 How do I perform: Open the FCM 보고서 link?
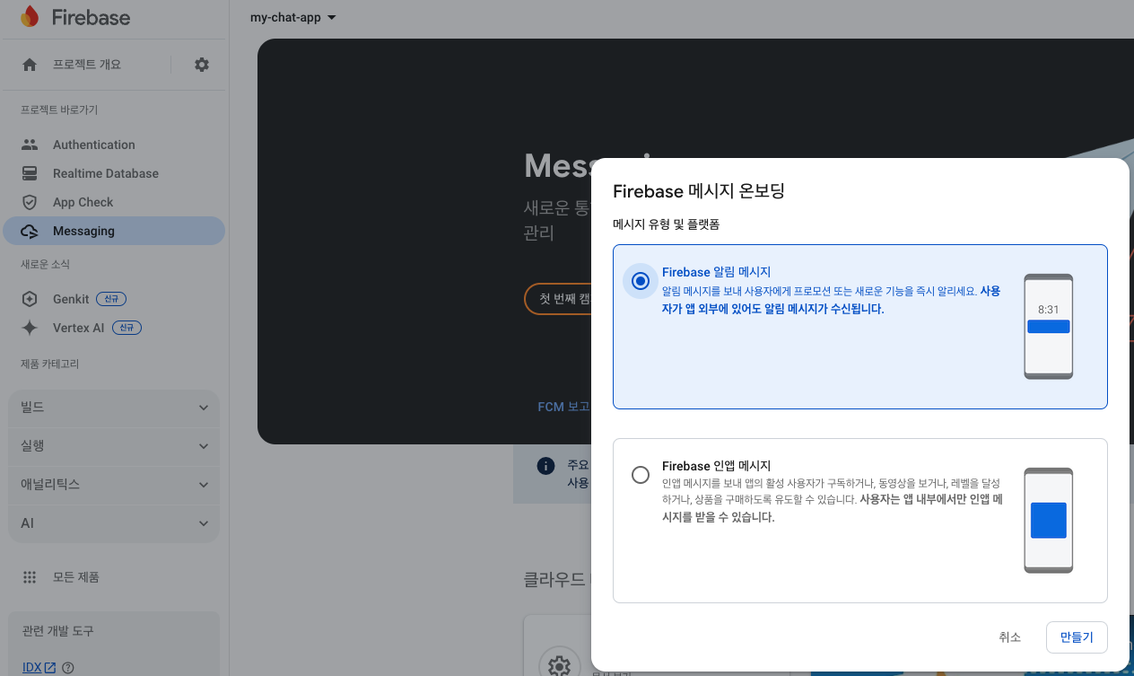tap(563, 407)
